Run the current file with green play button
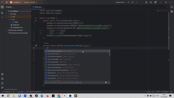The image size is (174, 98). click(129, 2)
